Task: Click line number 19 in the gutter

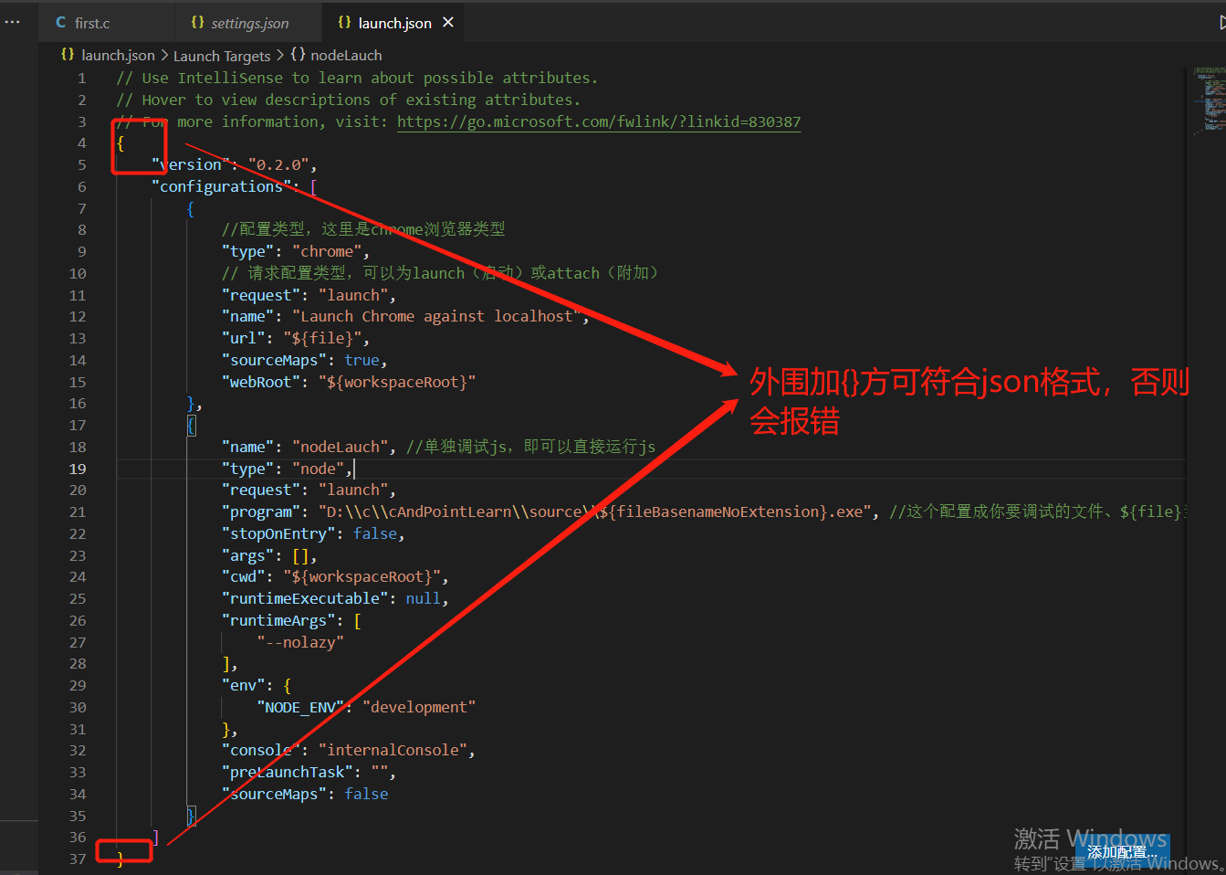Action: [x=78, y=468]
